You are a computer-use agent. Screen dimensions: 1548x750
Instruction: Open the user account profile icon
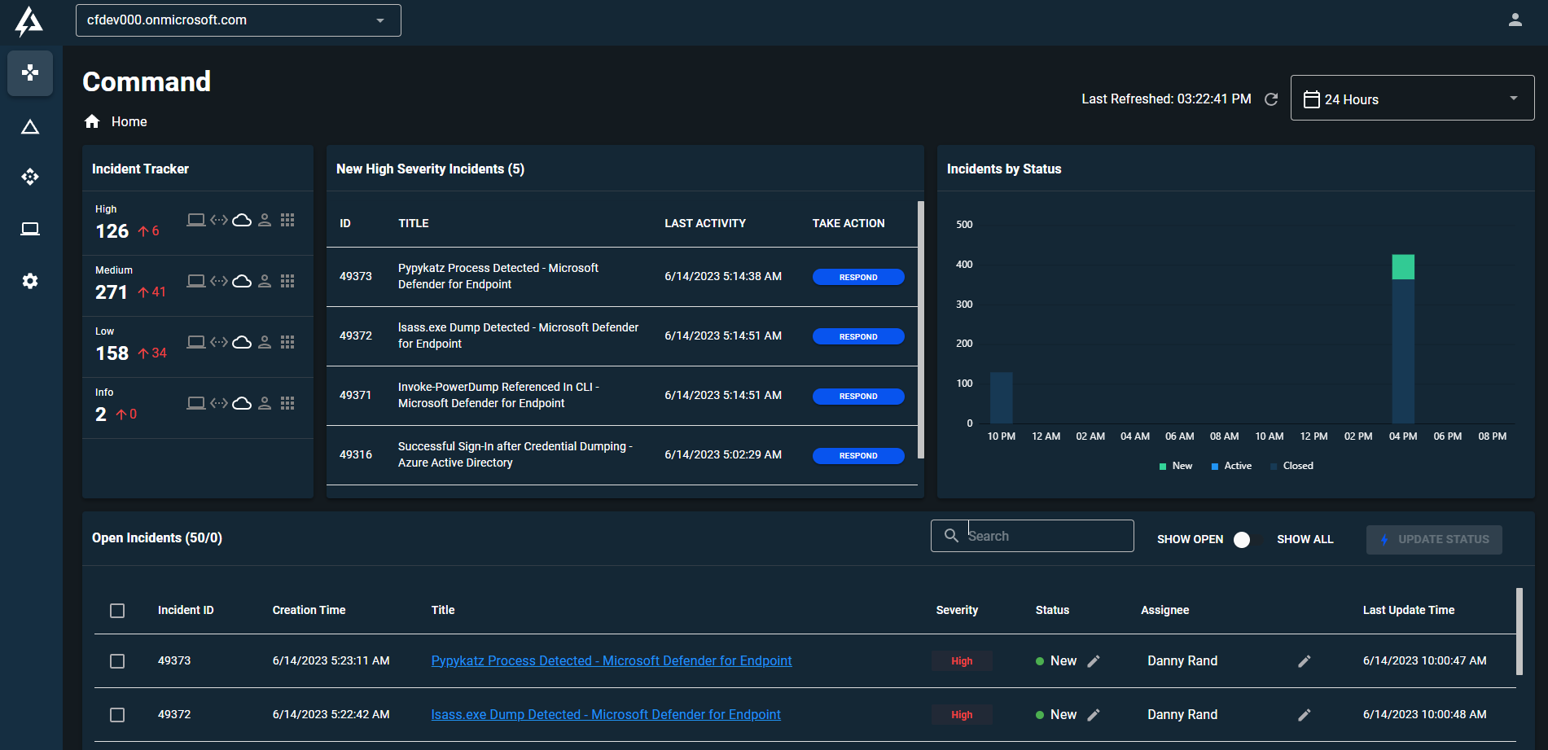[1515, 20]
